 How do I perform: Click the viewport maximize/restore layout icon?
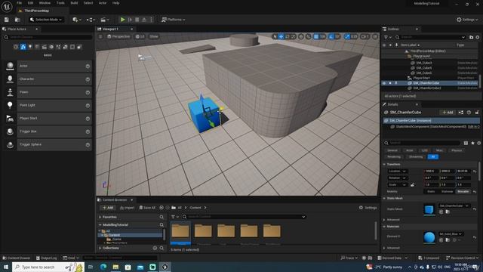(x=375, y=36)
